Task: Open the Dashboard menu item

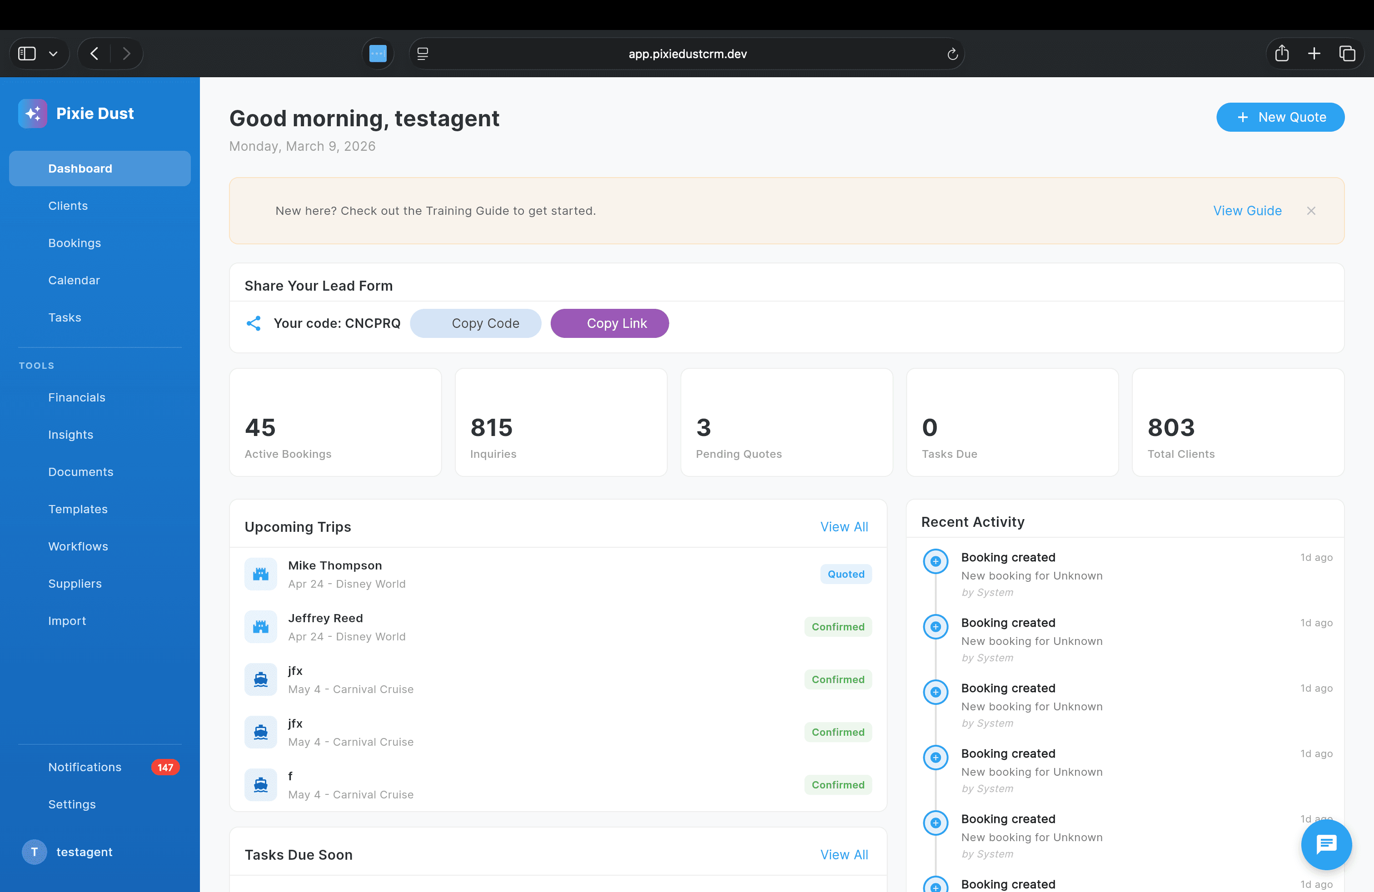Action: pos(100,168)
